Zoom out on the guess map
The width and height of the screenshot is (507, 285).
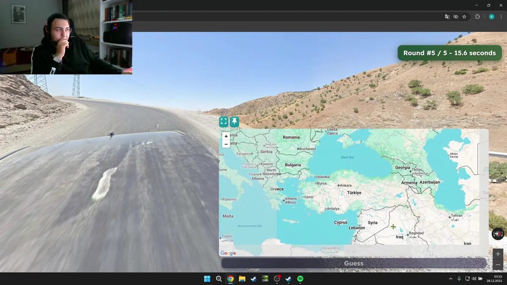pyautogui.click(x=226, y=144)
